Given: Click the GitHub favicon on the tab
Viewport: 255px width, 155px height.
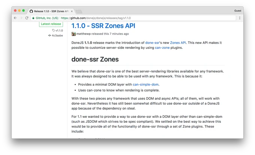Looking at the screenshot, I should click(x=31, y=11).
